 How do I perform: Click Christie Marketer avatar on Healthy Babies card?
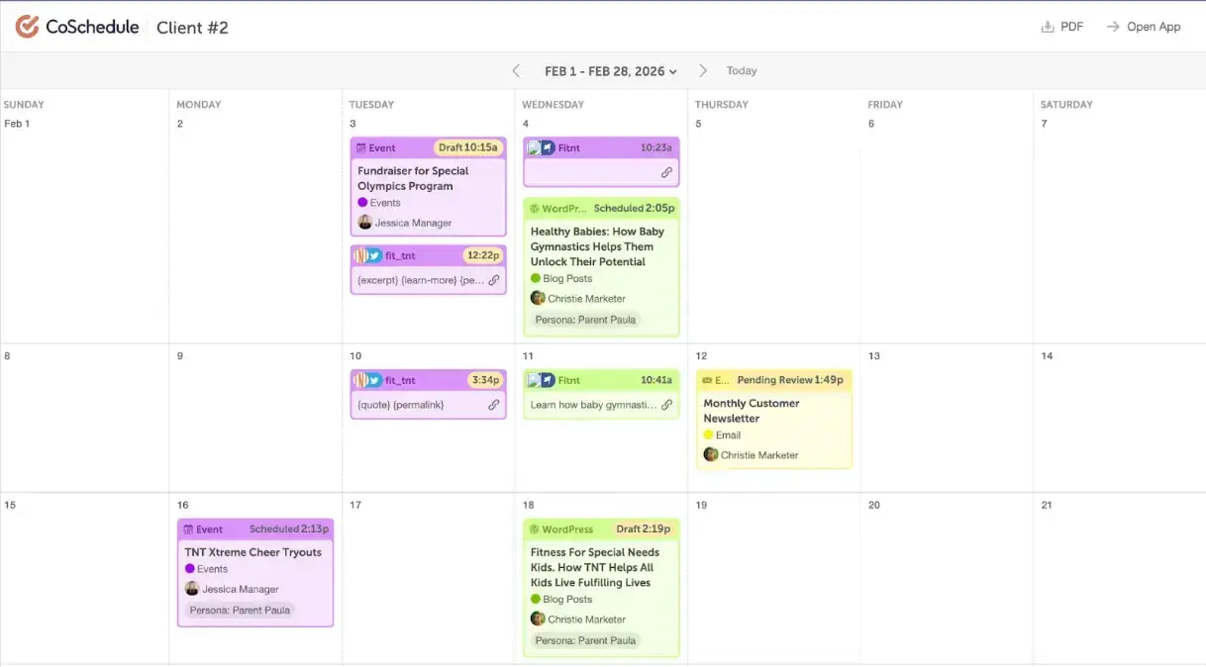point(538,298)
